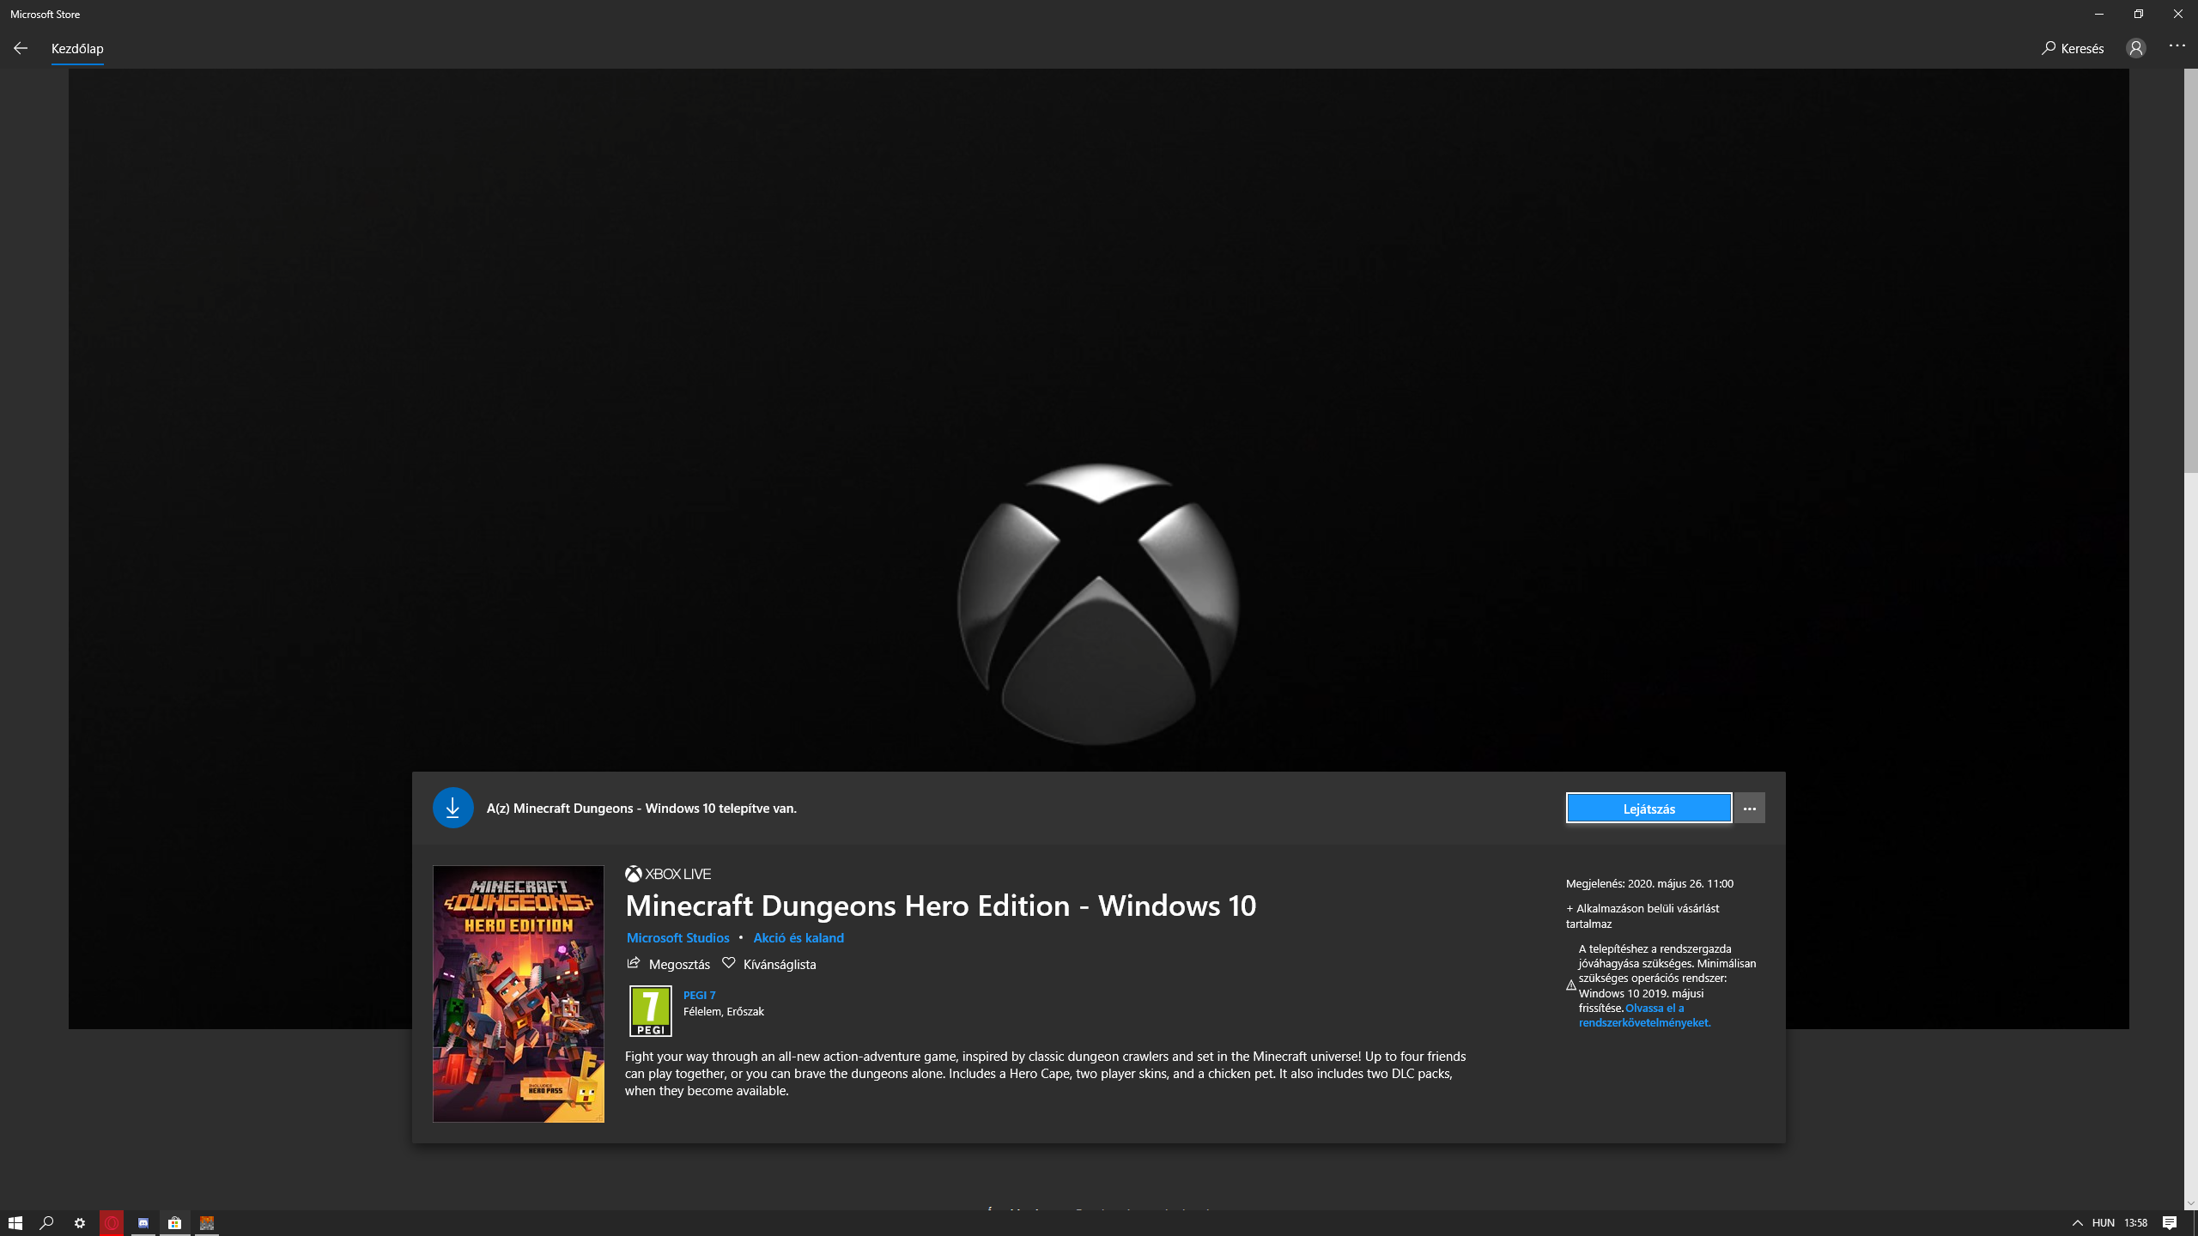Click the 'telepítve van' installed status message
The image size is (2198, 1236).
click(641, 809)
